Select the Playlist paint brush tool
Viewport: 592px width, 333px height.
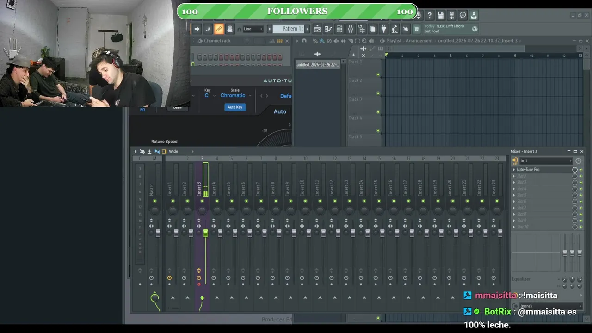[322, 41]
